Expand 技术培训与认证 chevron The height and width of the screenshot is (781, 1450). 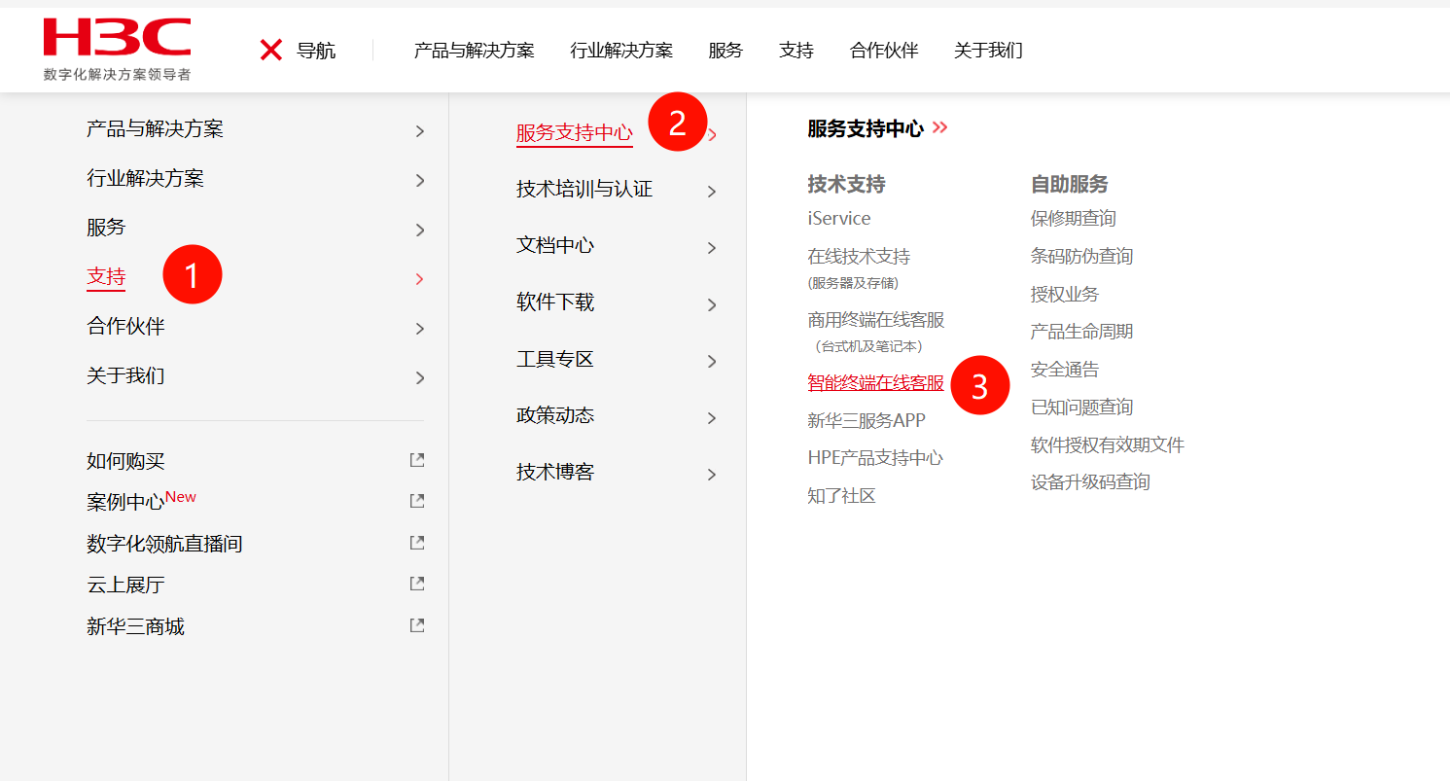pyautogui.click(x=712, y=192)
